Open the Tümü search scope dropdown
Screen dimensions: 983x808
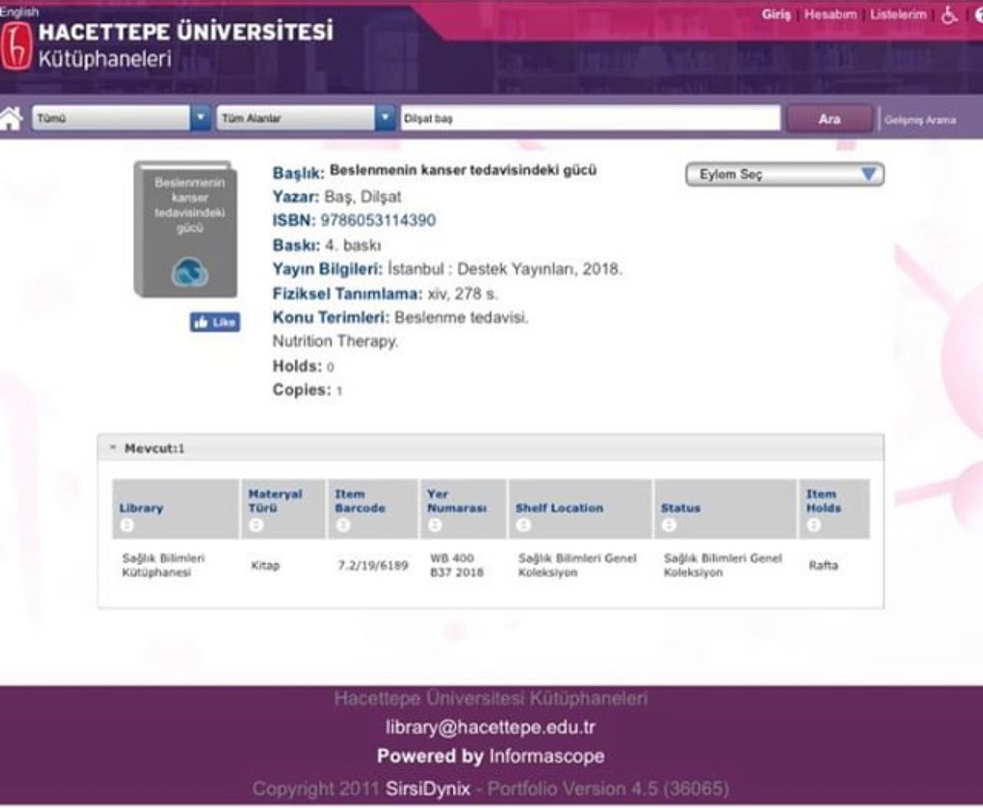coord(122,118)
